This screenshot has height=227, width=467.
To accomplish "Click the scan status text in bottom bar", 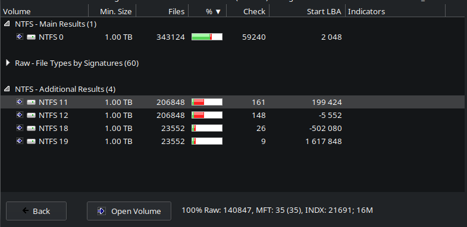I will pyautogui.click(x=277, y=210).
